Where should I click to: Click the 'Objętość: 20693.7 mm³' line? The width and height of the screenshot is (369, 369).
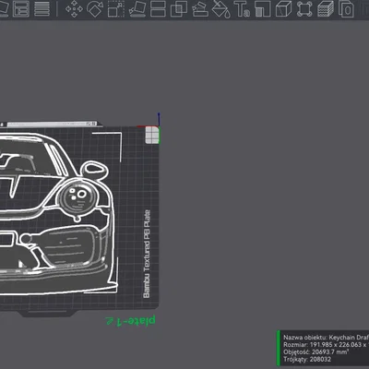(315, 352)
